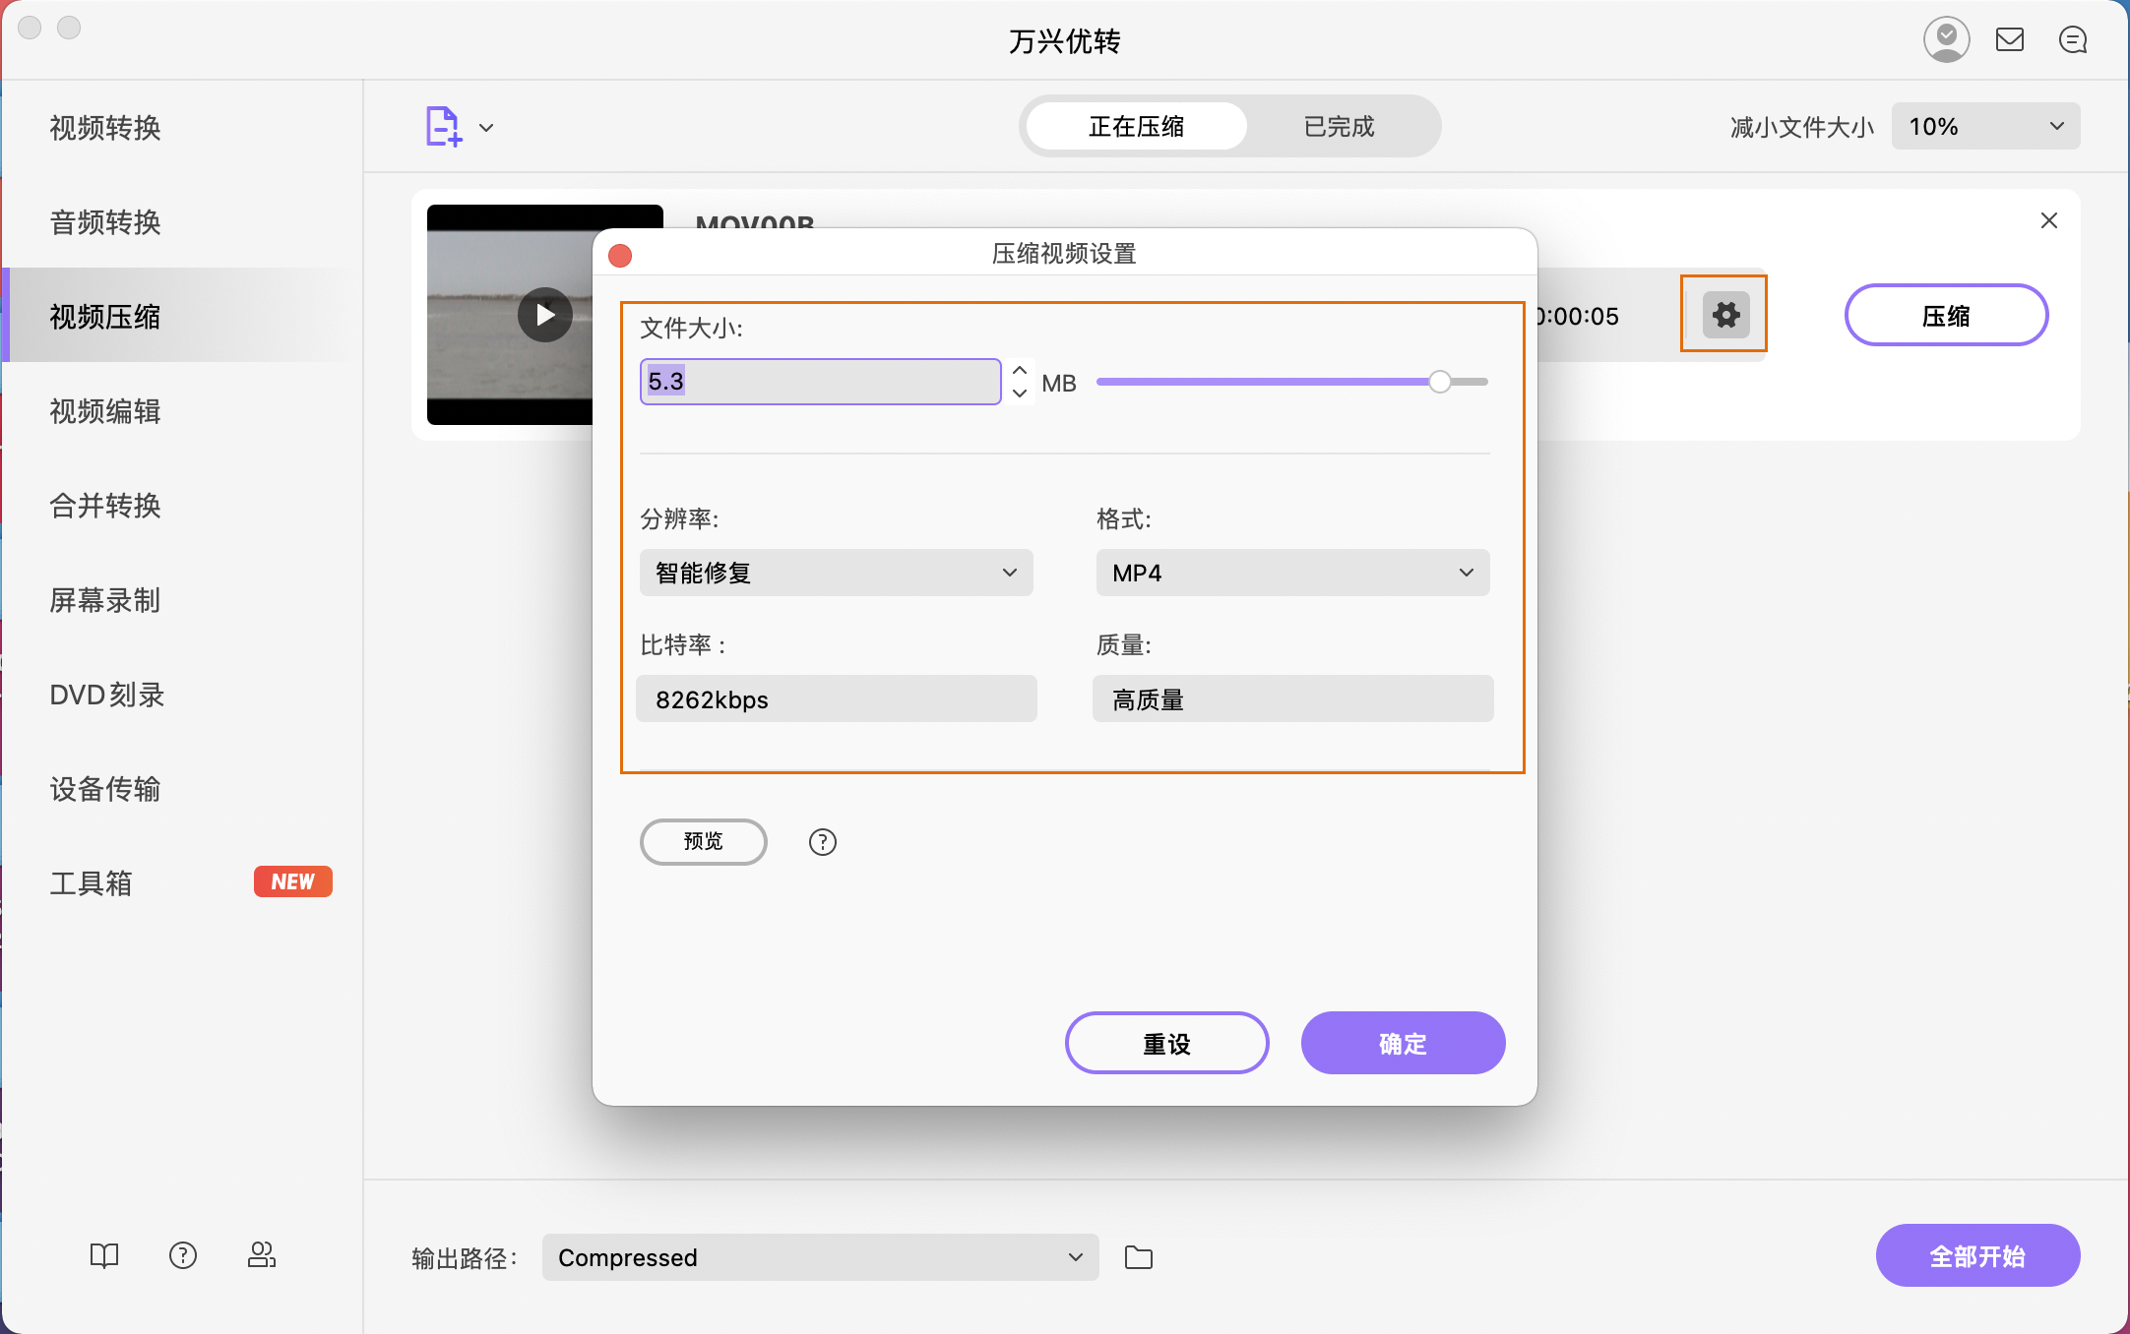The height and width of the screenshot is (1334, 2130).
Task: Open the community people icon
Action: point(262,1255)
